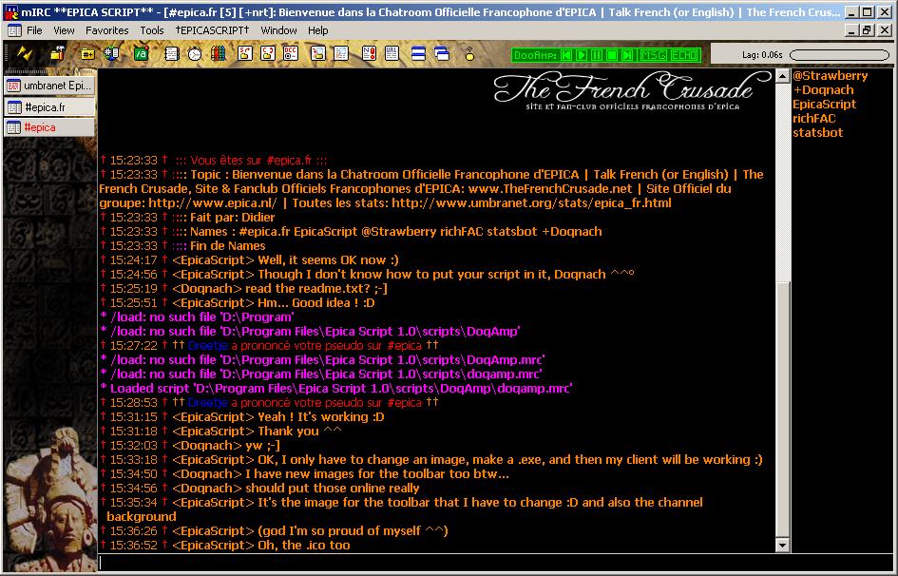Open the †EPICASCRIPT† menu
The width and height of the screenshot is (898, 576).
pos(212,30)
